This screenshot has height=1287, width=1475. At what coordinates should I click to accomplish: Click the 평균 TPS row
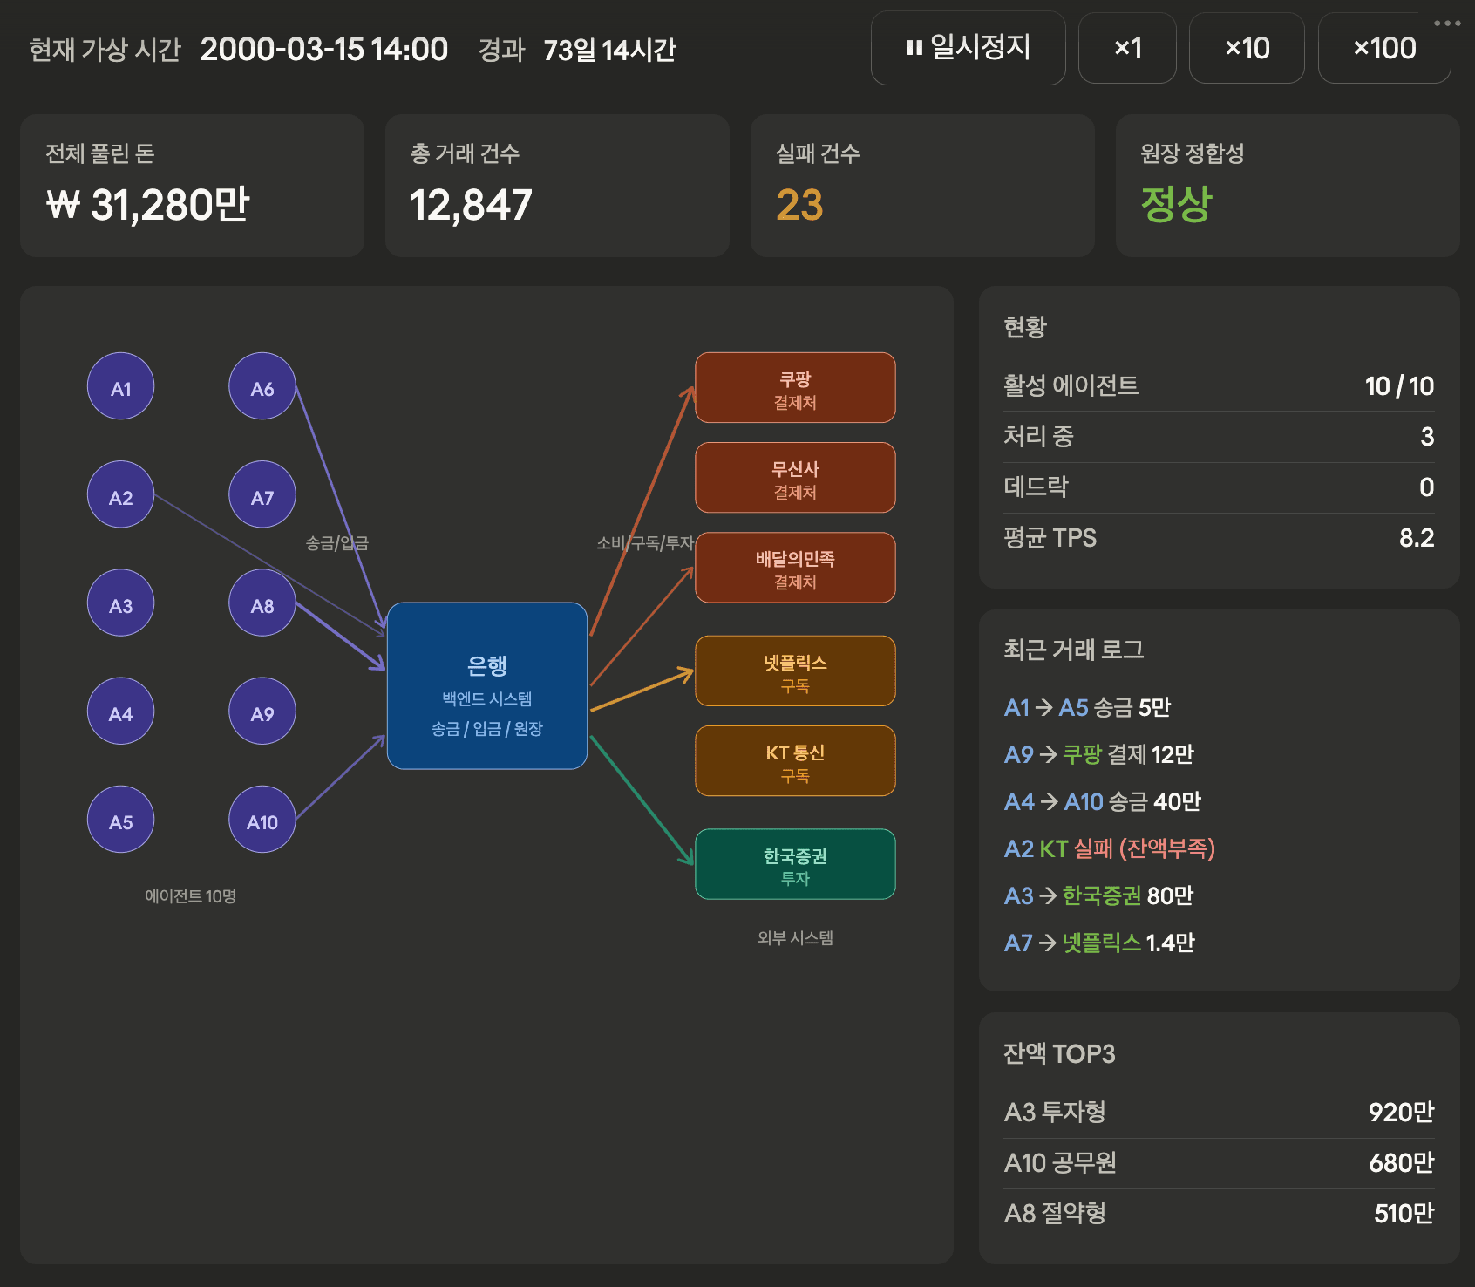click(1219, 537)
